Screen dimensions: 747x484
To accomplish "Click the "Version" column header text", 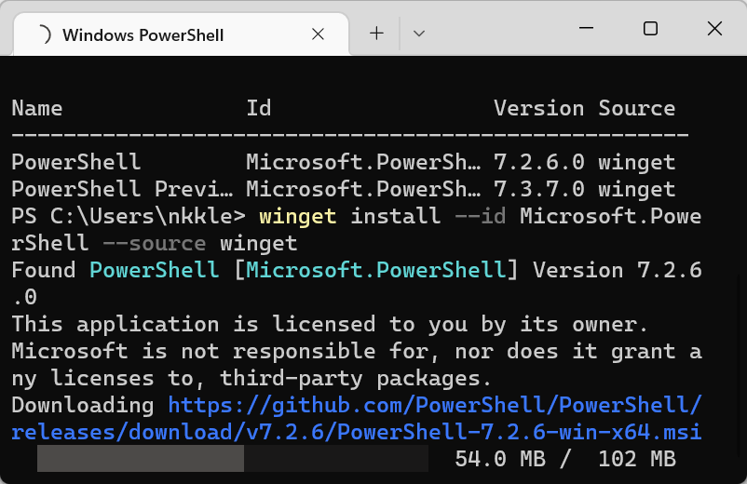I will pyautogui.click(x=538, y=108).
